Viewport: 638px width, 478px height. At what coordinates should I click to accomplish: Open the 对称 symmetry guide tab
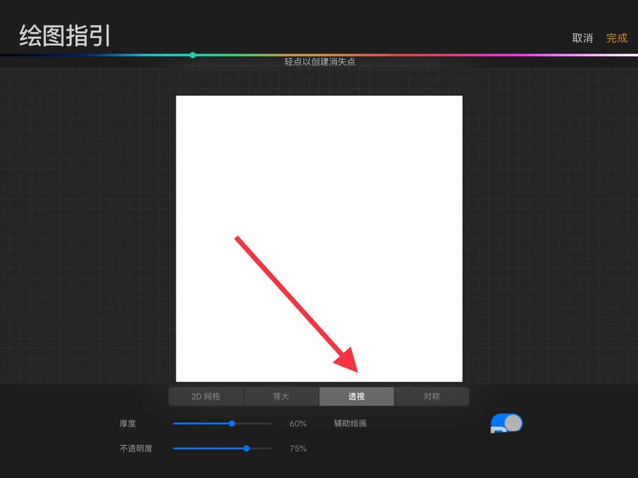point(432,396)
